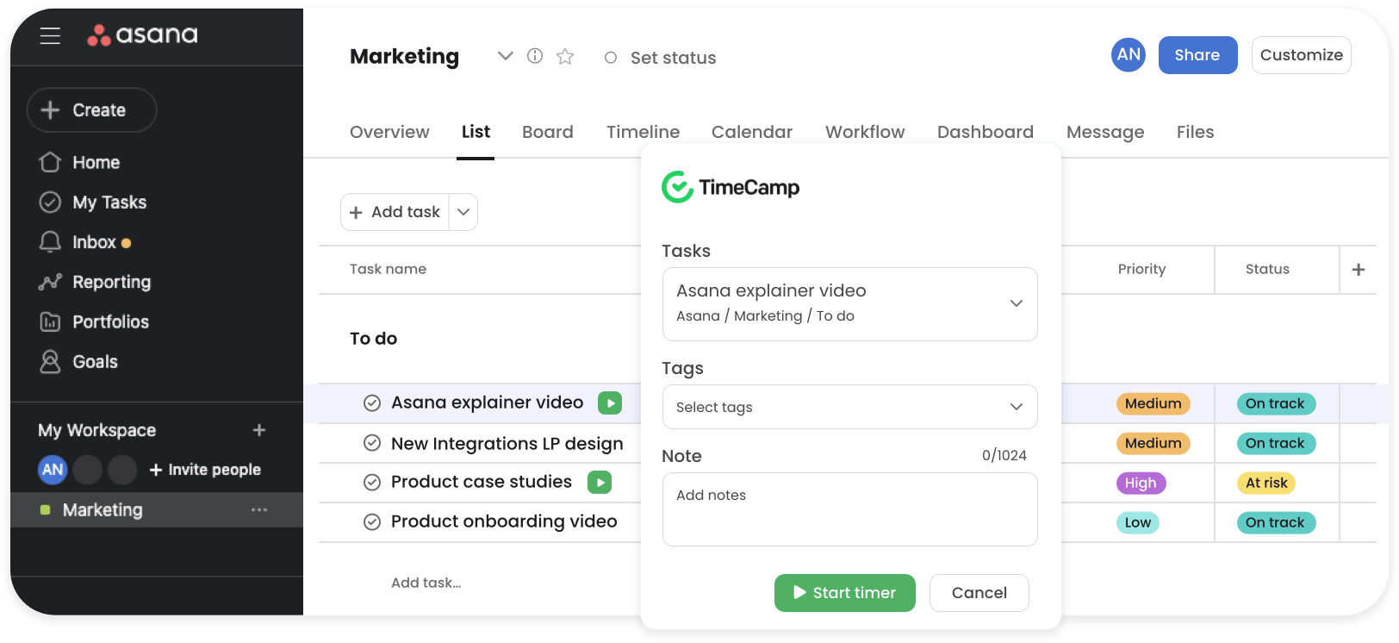Click the Task name column header

click(x=388, y=269)
